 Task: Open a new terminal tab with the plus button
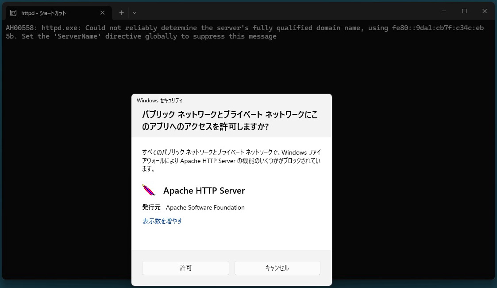tap(121, 13)
